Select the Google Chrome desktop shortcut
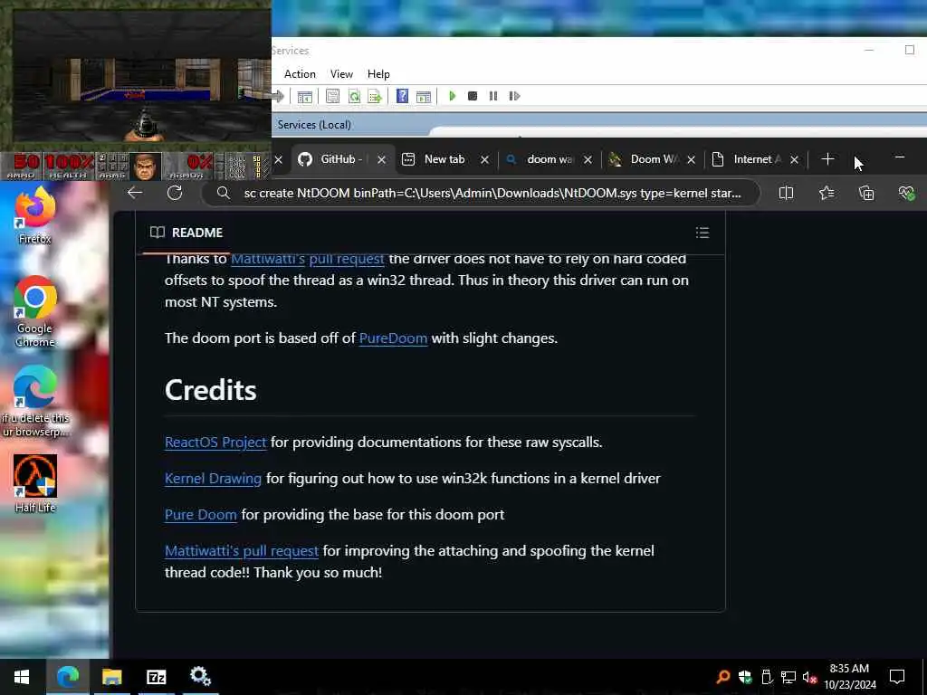The height and width of the screenshot is (695, 927). pos(35,311)
